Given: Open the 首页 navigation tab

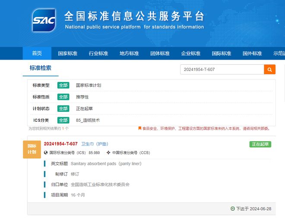Looking at the screenshot, I should pos(37,53).
